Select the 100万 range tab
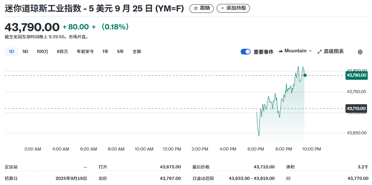372x185 pixels. tap(43, 52)
